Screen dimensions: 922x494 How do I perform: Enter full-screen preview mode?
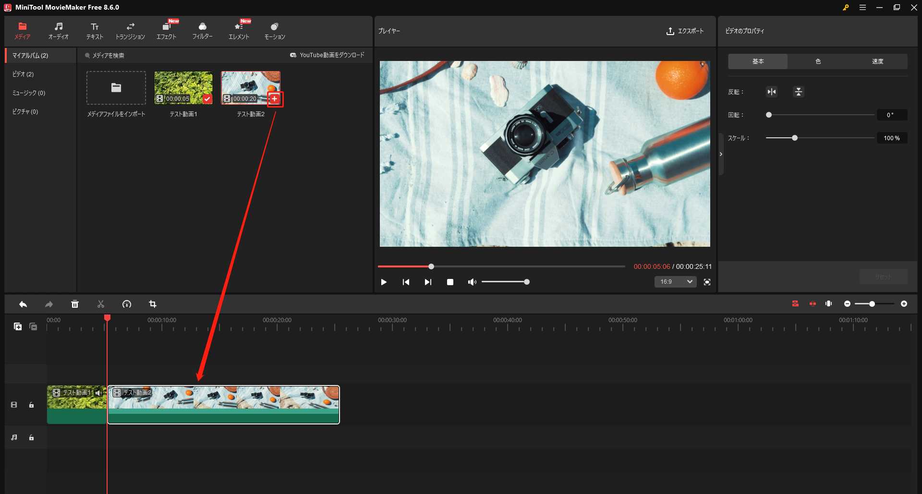click(x=707, y=282)
